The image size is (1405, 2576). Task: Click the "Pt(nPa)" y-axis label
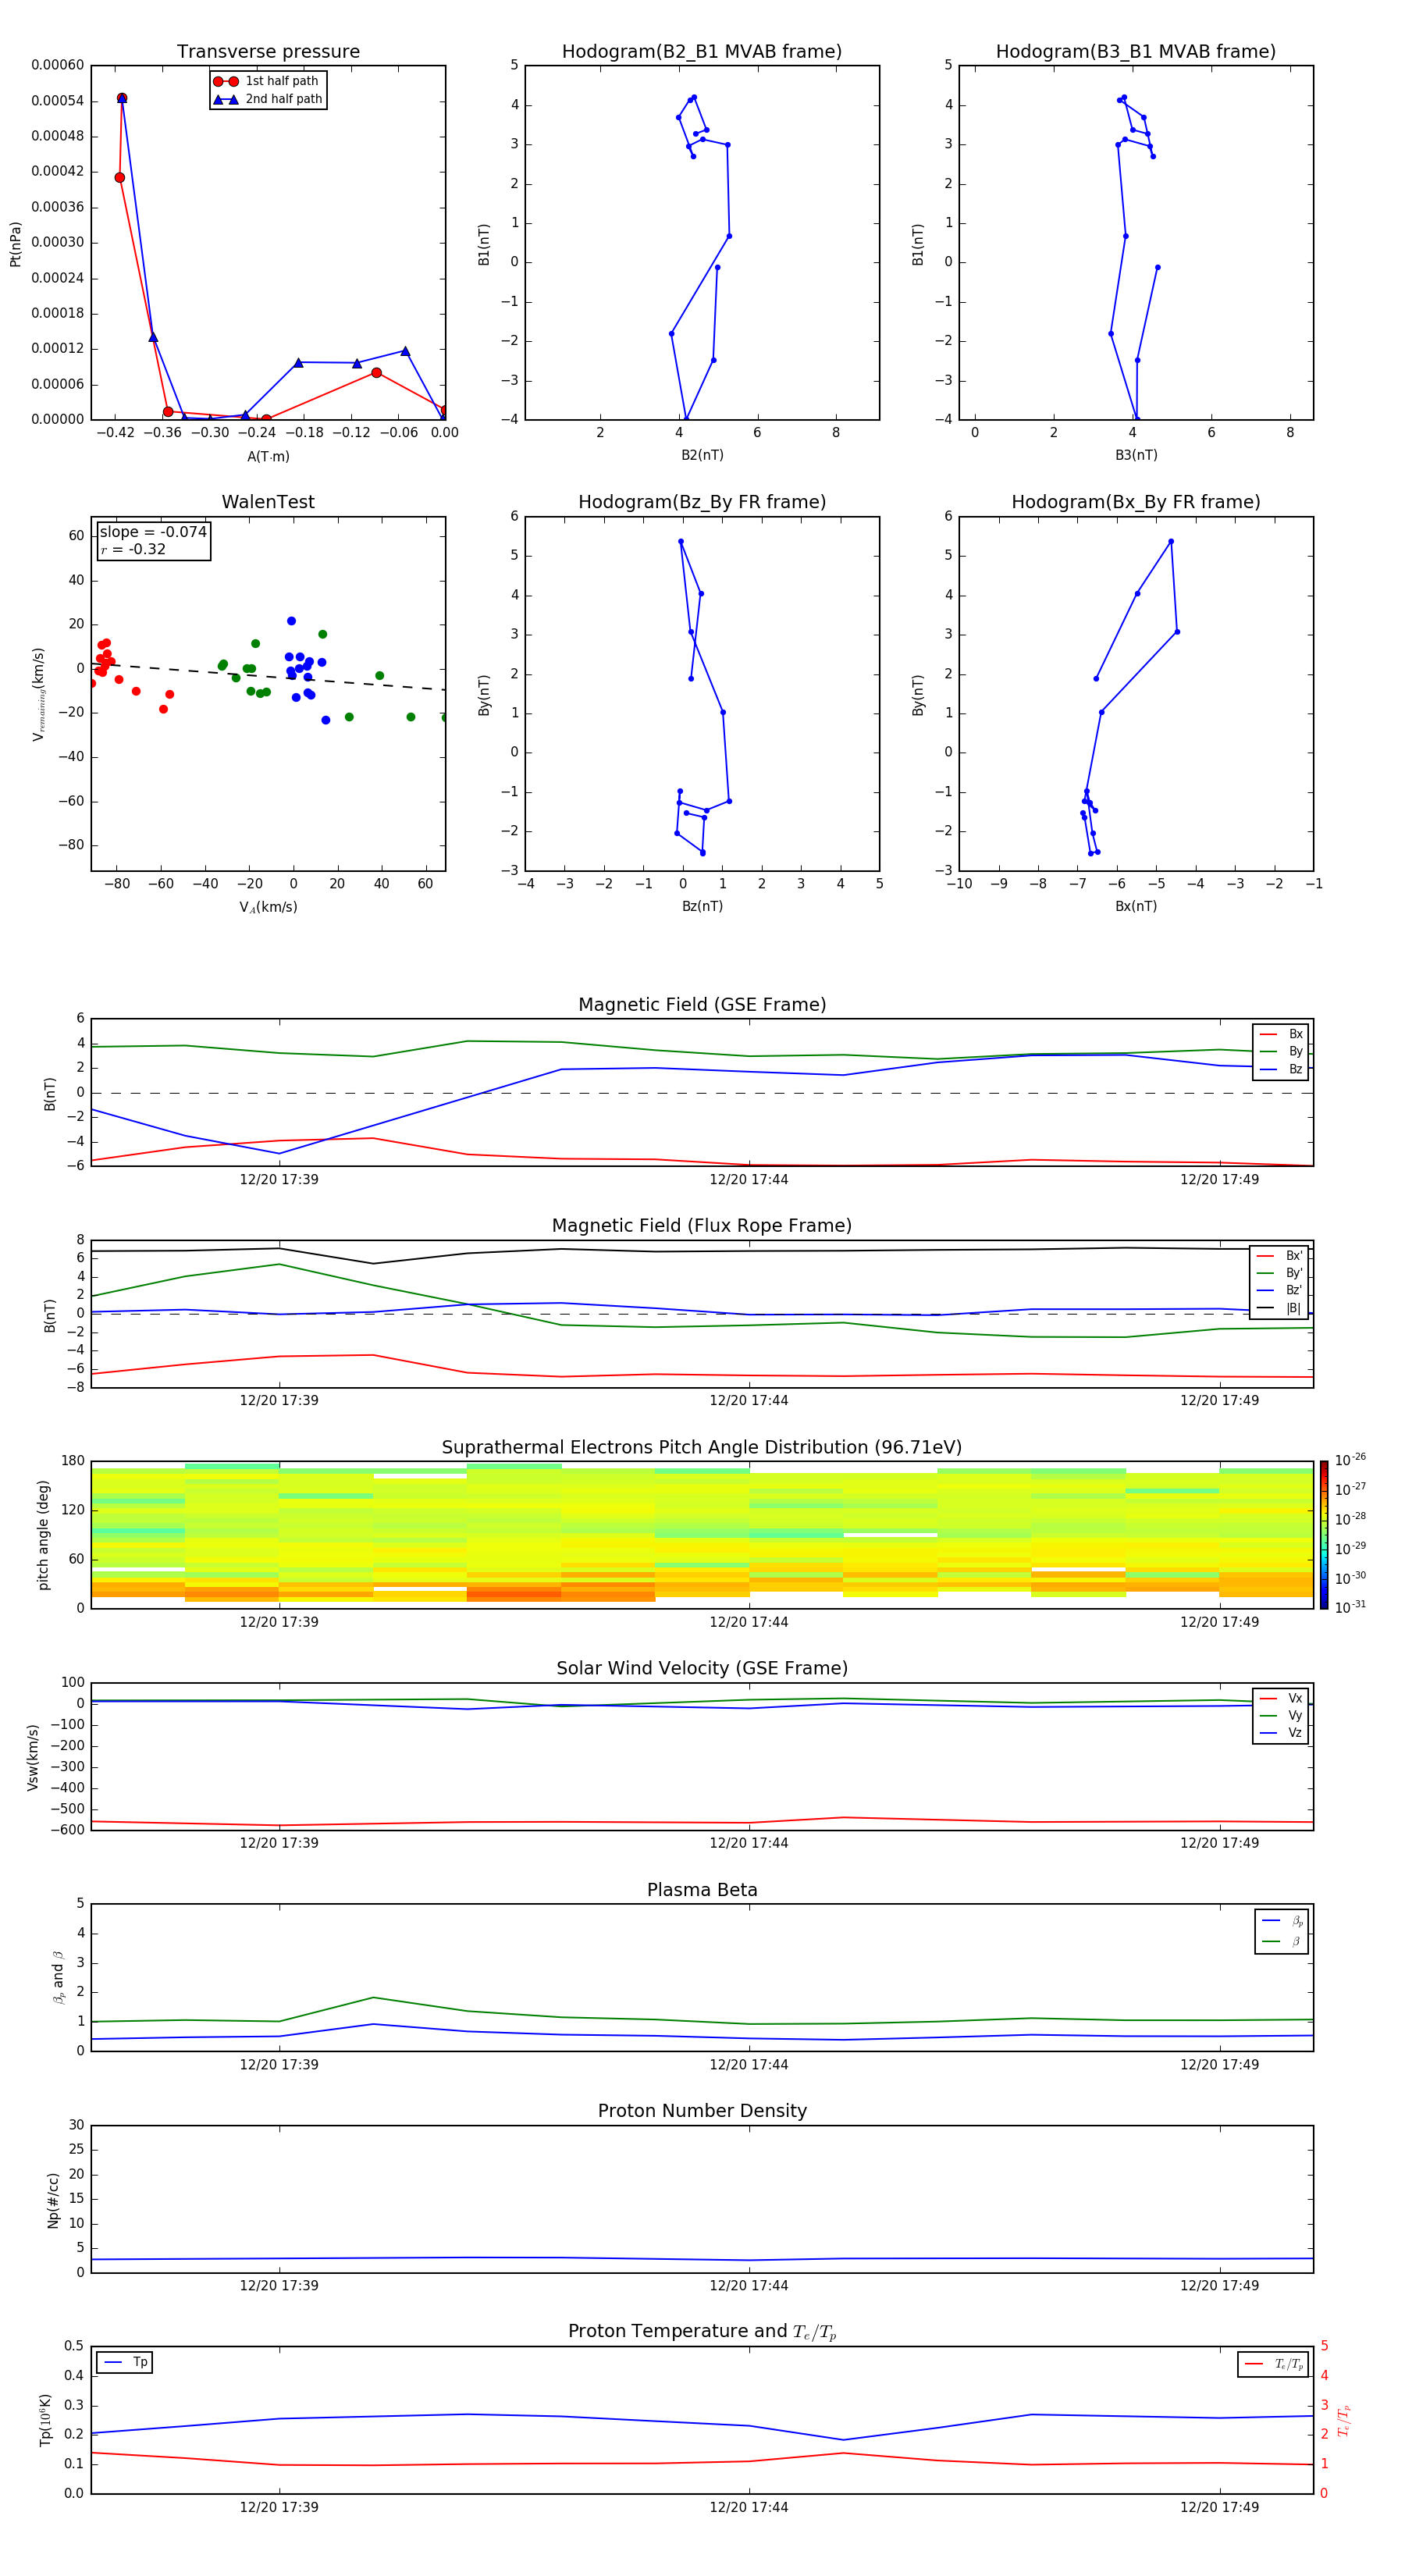[15, 244]
